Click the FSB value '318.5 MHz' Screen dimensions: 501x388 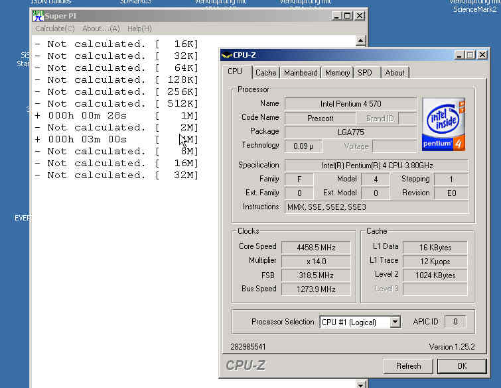pyautogui.click(x=316, y=275)
